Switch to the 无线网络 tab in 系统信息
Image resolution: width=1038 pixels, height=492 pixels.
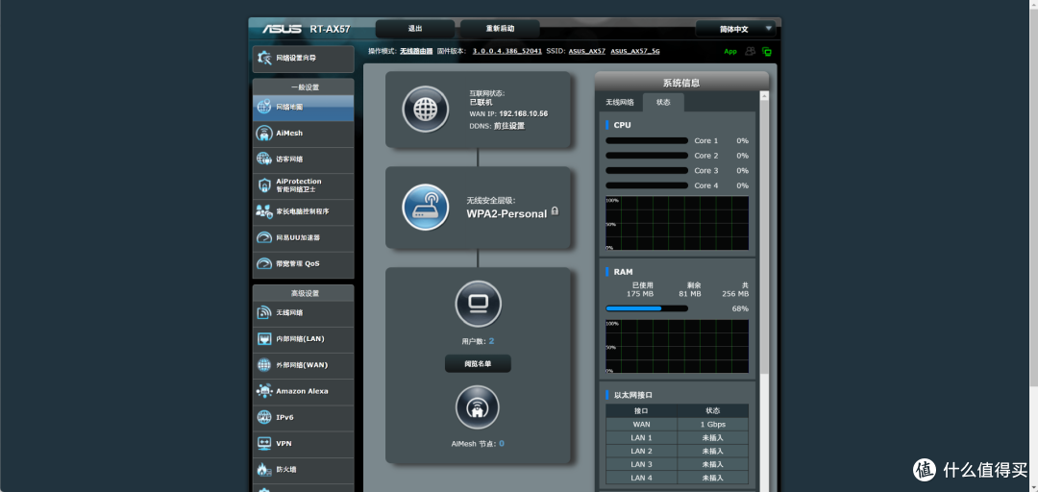point(620,103)
